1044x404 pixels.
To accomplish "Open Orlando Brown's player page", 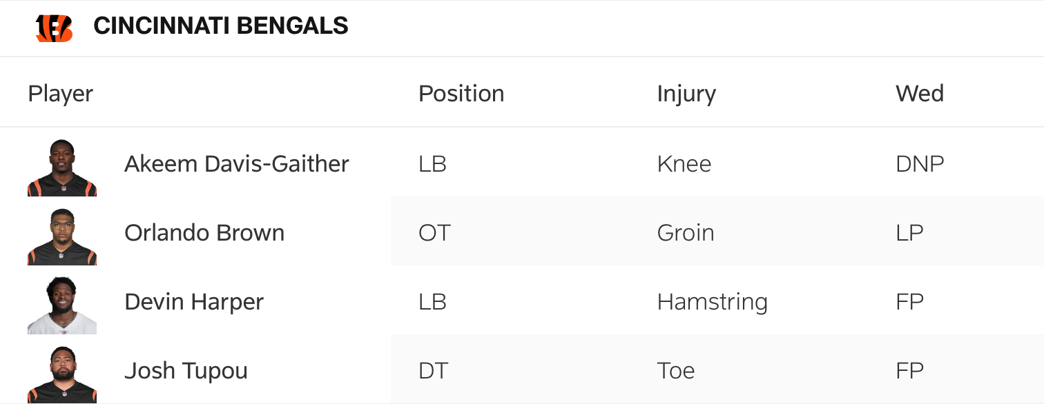I will [204, 233].
